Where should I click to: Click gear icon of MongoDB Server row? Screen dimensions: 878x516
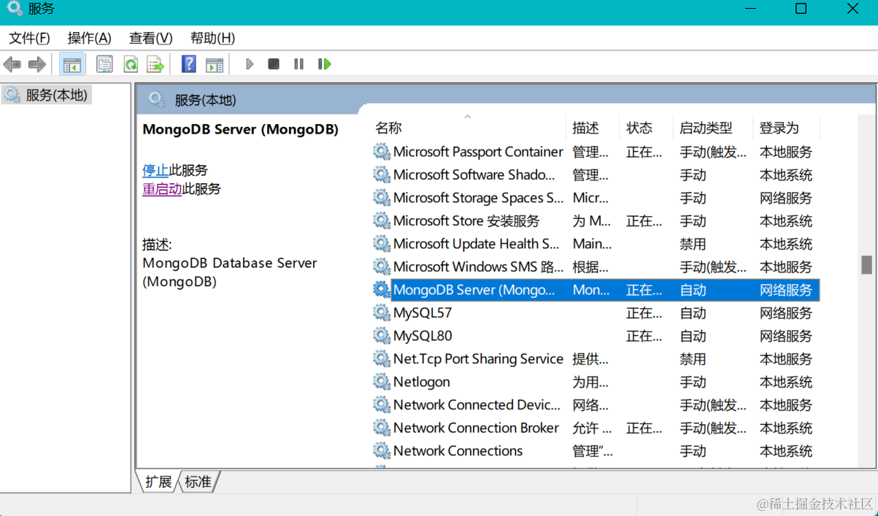(x=382, y=290)
